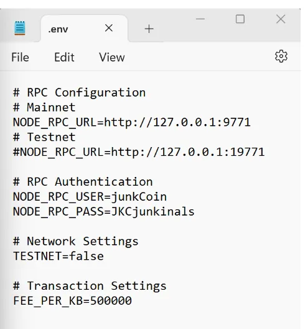Minimize the Notepad window
Viewport: 308px width, 329px height.
point(200,19)
